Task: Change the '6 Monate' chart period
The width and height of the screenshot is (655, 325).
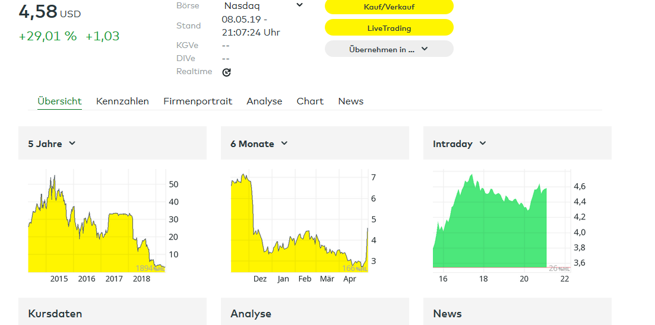Action: pyautogui.click(x=259, y=144)
